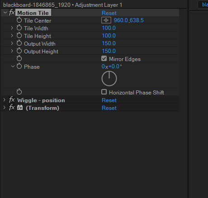Collapse the Motion Tile effect
The width and height of the screenshot is (208, 198).
[x=5, y=13]
